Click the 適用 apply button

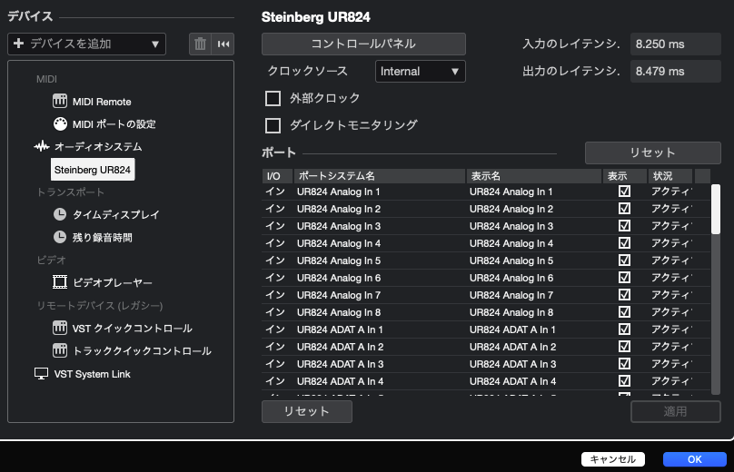pos(676,412)
